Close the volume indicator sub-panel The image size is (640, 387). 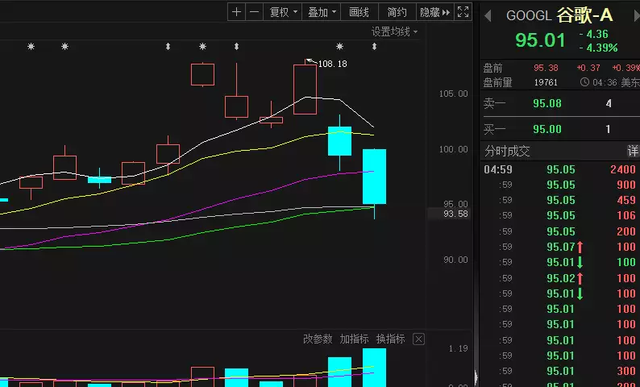[418, 339]
